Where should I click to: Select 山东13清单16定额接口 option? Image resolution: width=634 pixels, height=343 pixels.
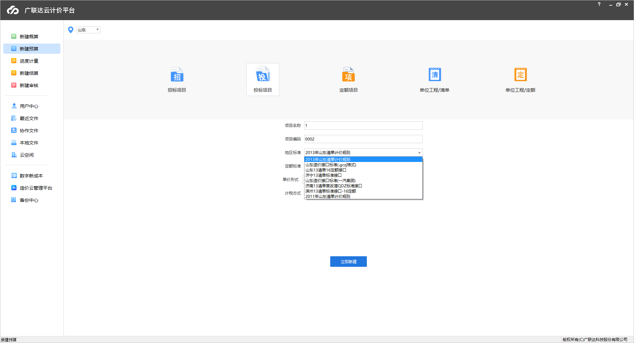(363, 170)
